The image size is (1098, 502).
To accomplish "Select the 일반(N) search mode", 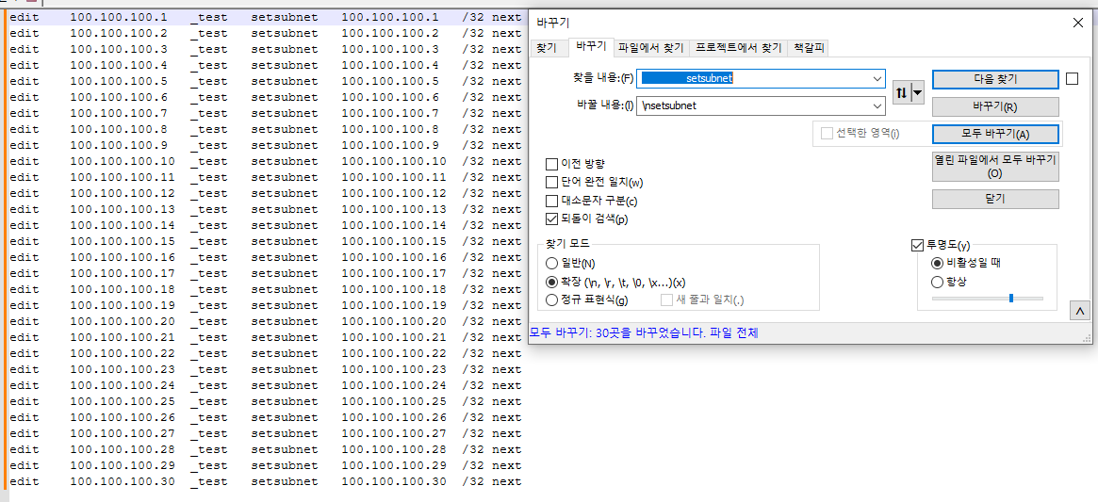I will (x=551, y=264).
